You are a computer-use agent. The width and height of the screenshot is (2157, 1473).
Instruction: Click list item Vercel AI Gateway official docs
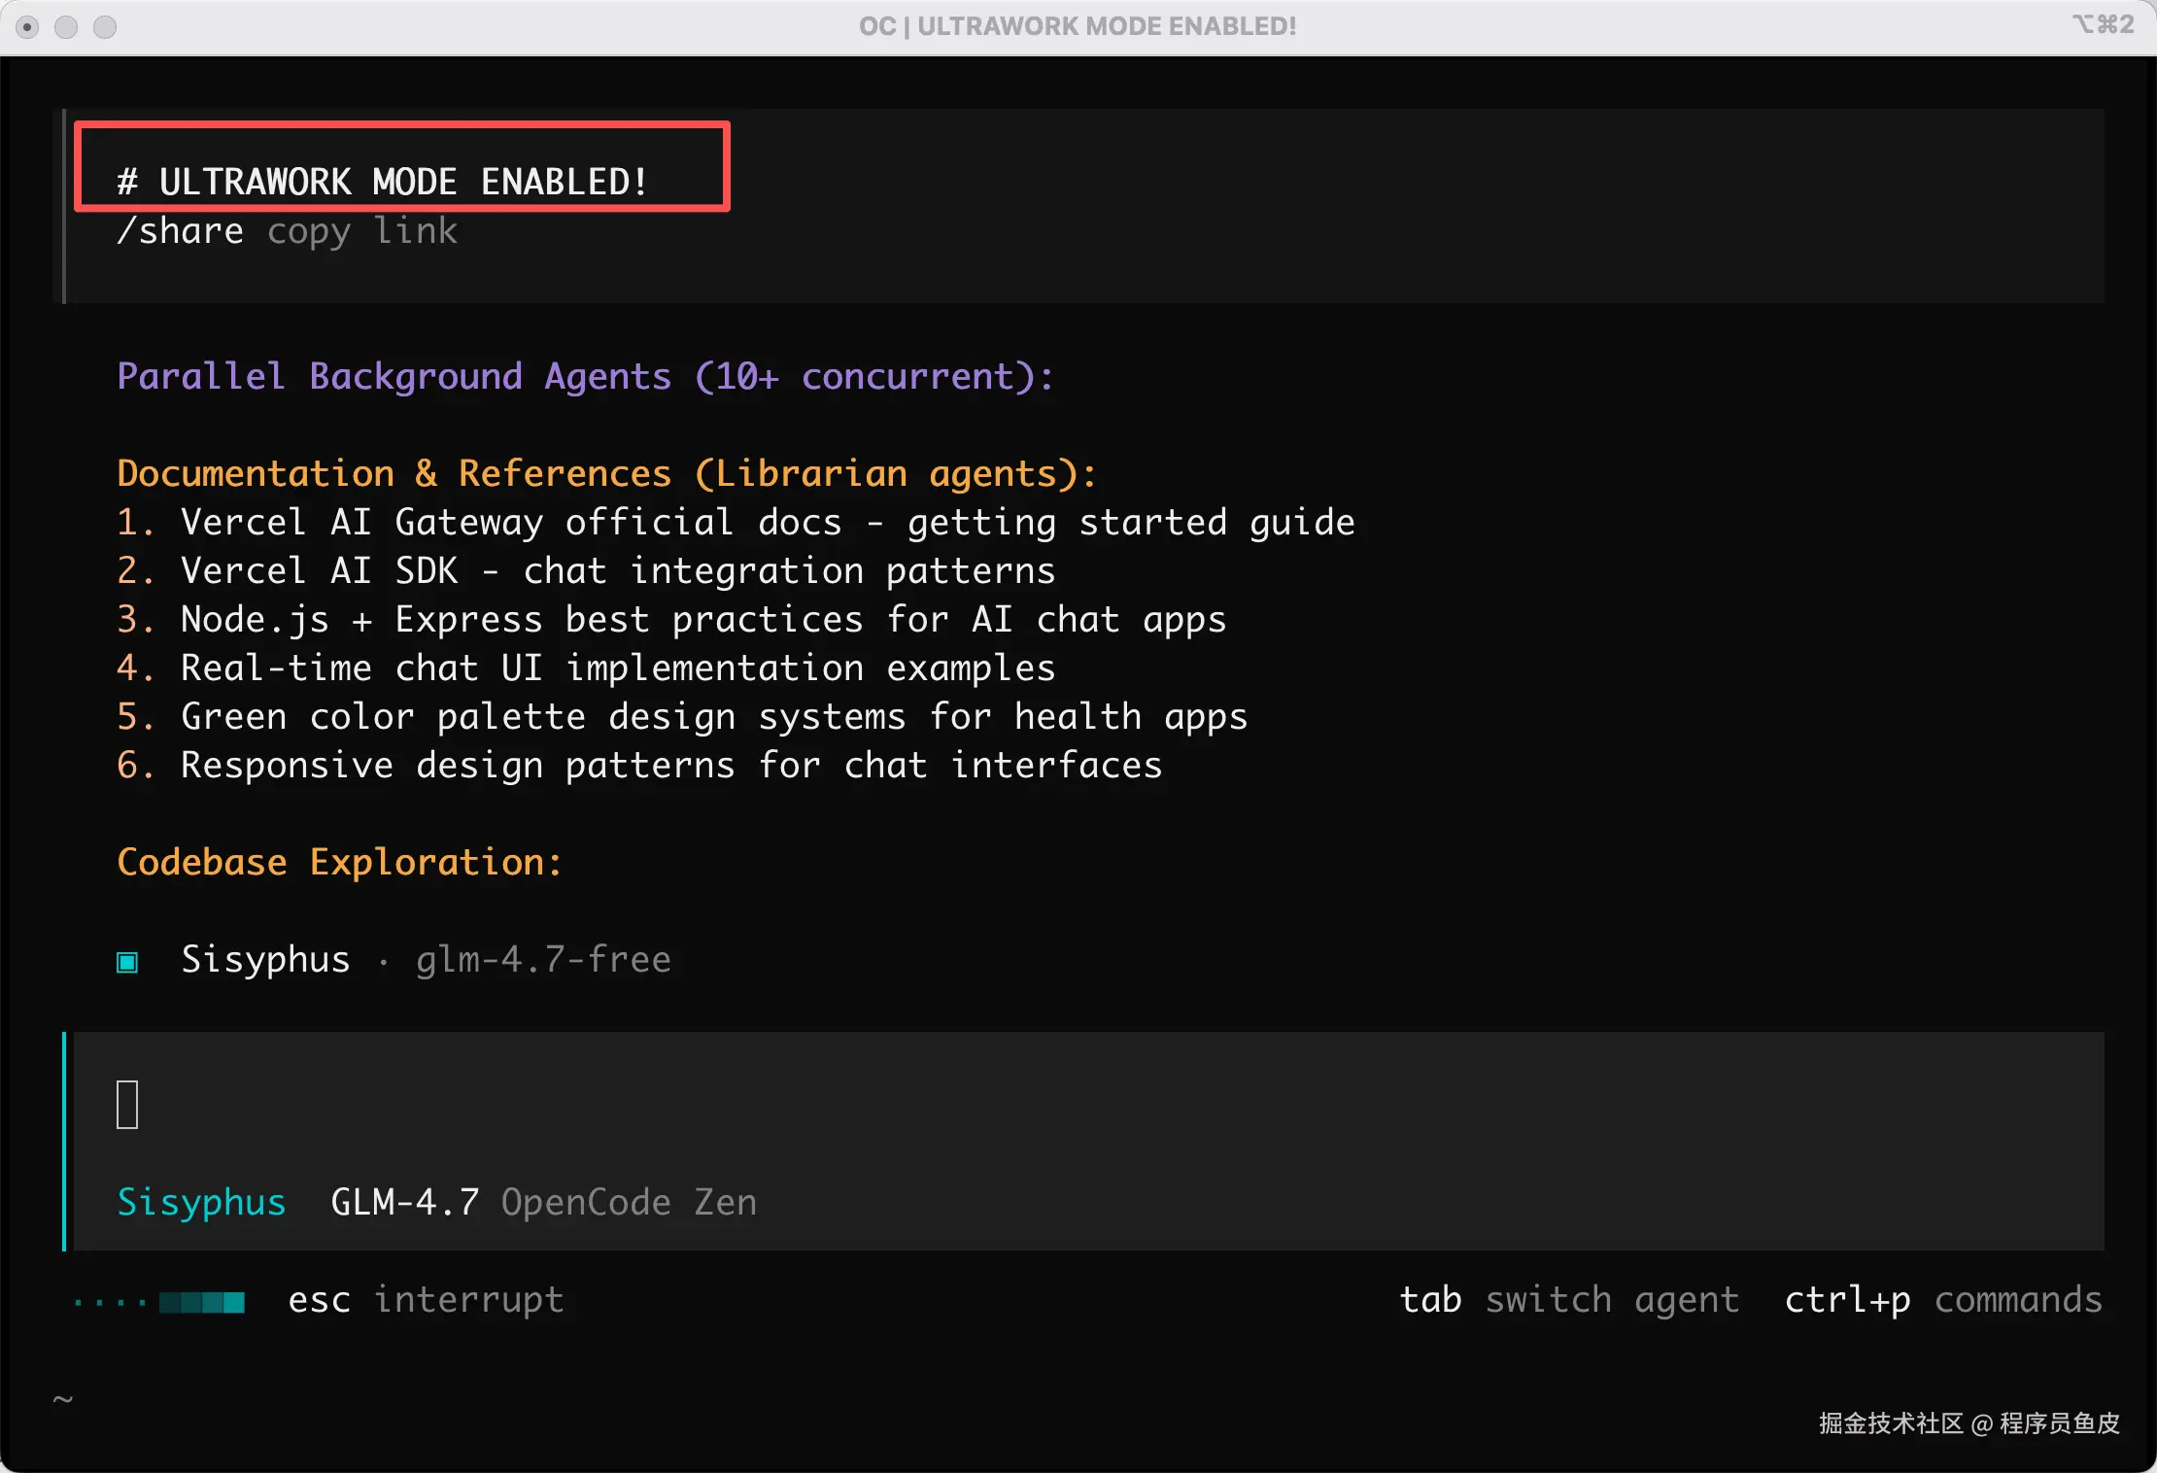coord(767,523)
